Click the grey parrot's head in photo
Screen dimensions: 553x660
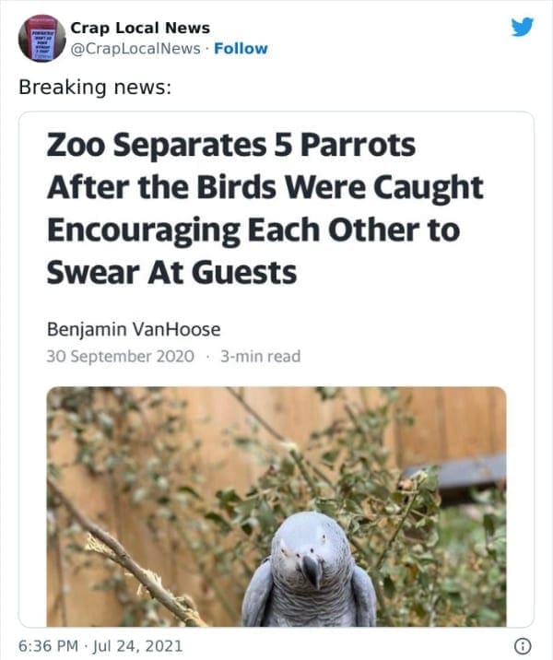[311, 545]
